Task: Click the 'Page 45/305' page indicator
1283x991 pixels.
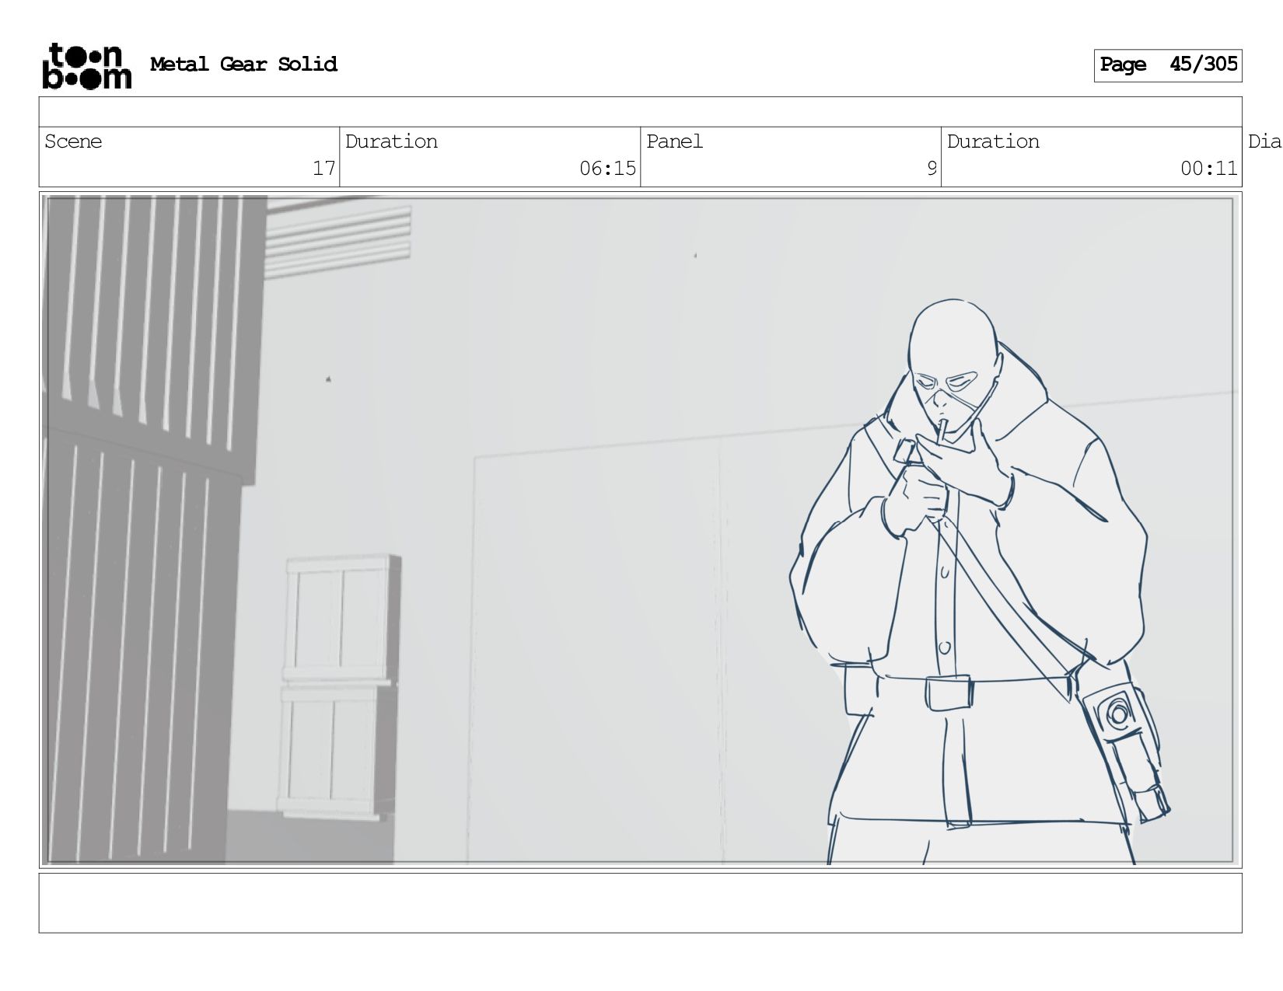Action: point(1168,65)
